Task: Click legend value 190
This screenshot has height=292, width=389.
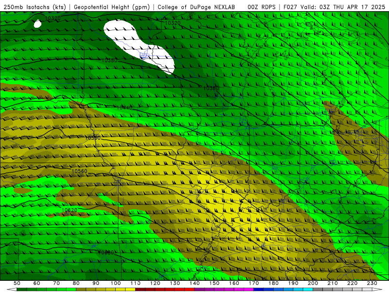Action: coord(293,283)
